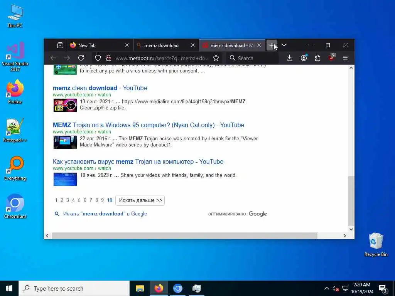The image size is (395, 296).
Task: Go to results page 5
Action: click(x=79, y=200)
